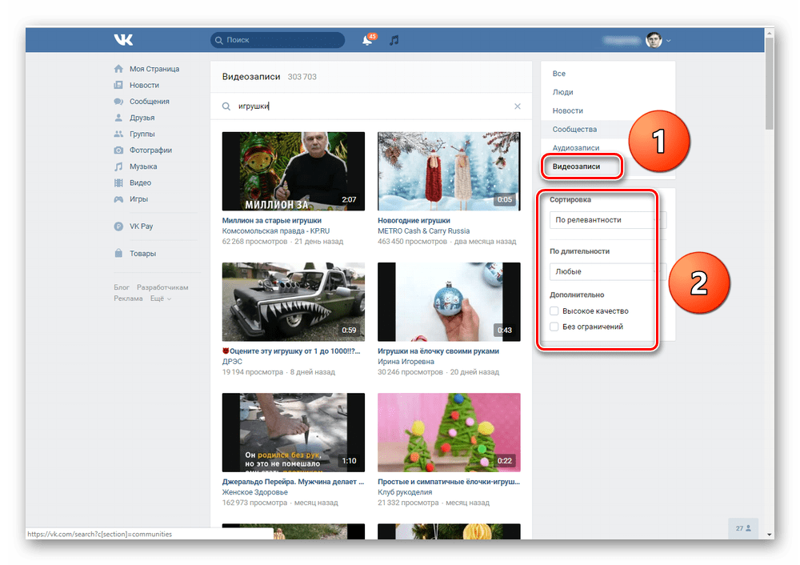This screenshot has width=800, height=565.
Task: Click the Сообщения speech bubble icon
Action: tap(118, 102)
